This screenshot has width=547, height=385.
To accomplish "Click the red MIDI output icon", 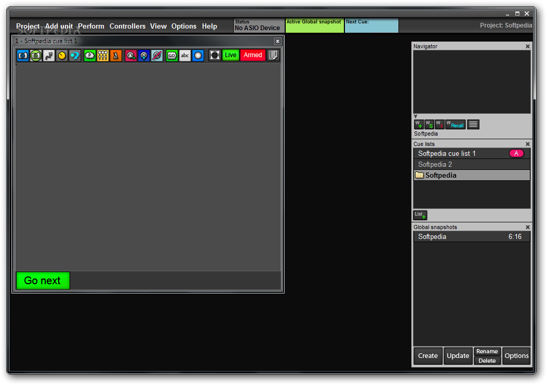I will 131,56.
